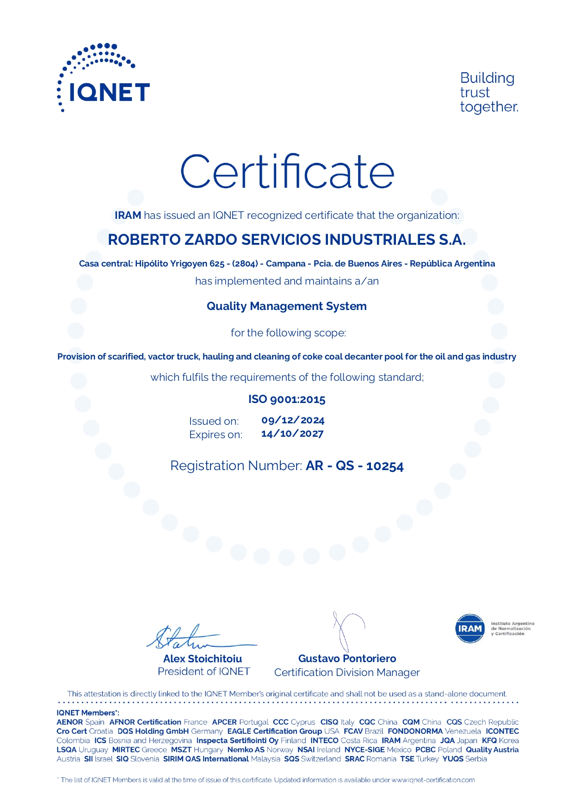Image resolution: width=574 pixels, height=812 pixels.
Task: Click the 'President of IQNET' title
Action: tap(204, 671)
